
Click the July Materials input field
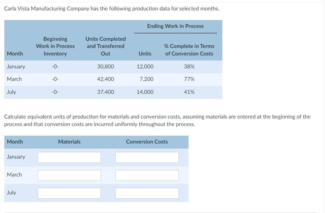click(x=69, y=193)
